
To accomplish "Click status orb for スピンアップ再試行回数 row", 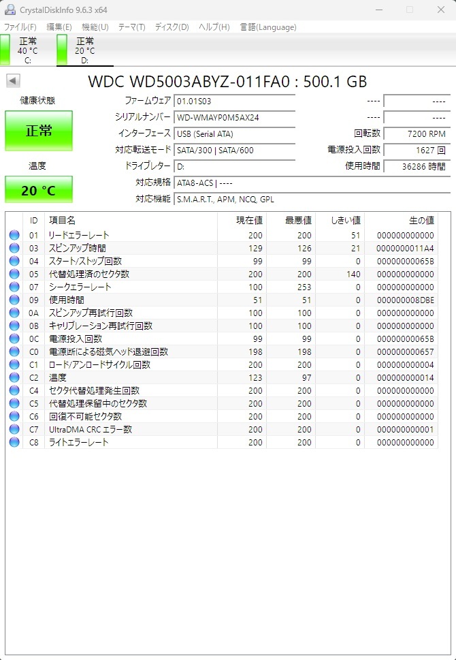I will (14, 313).
